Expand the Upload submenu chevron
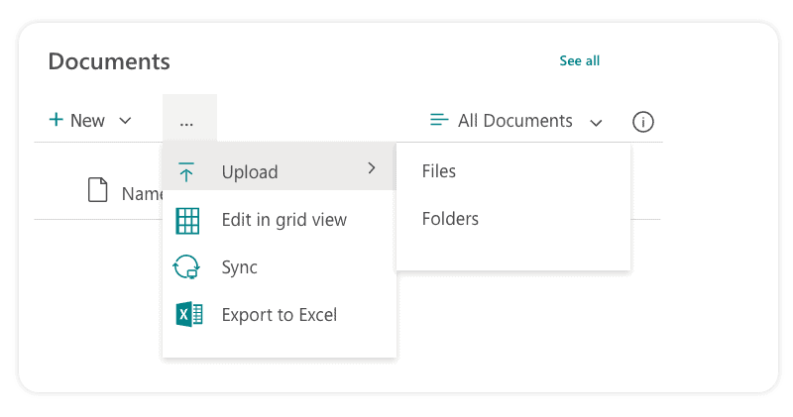This screenshot has width=793, height=417. [x=372, y=168]
